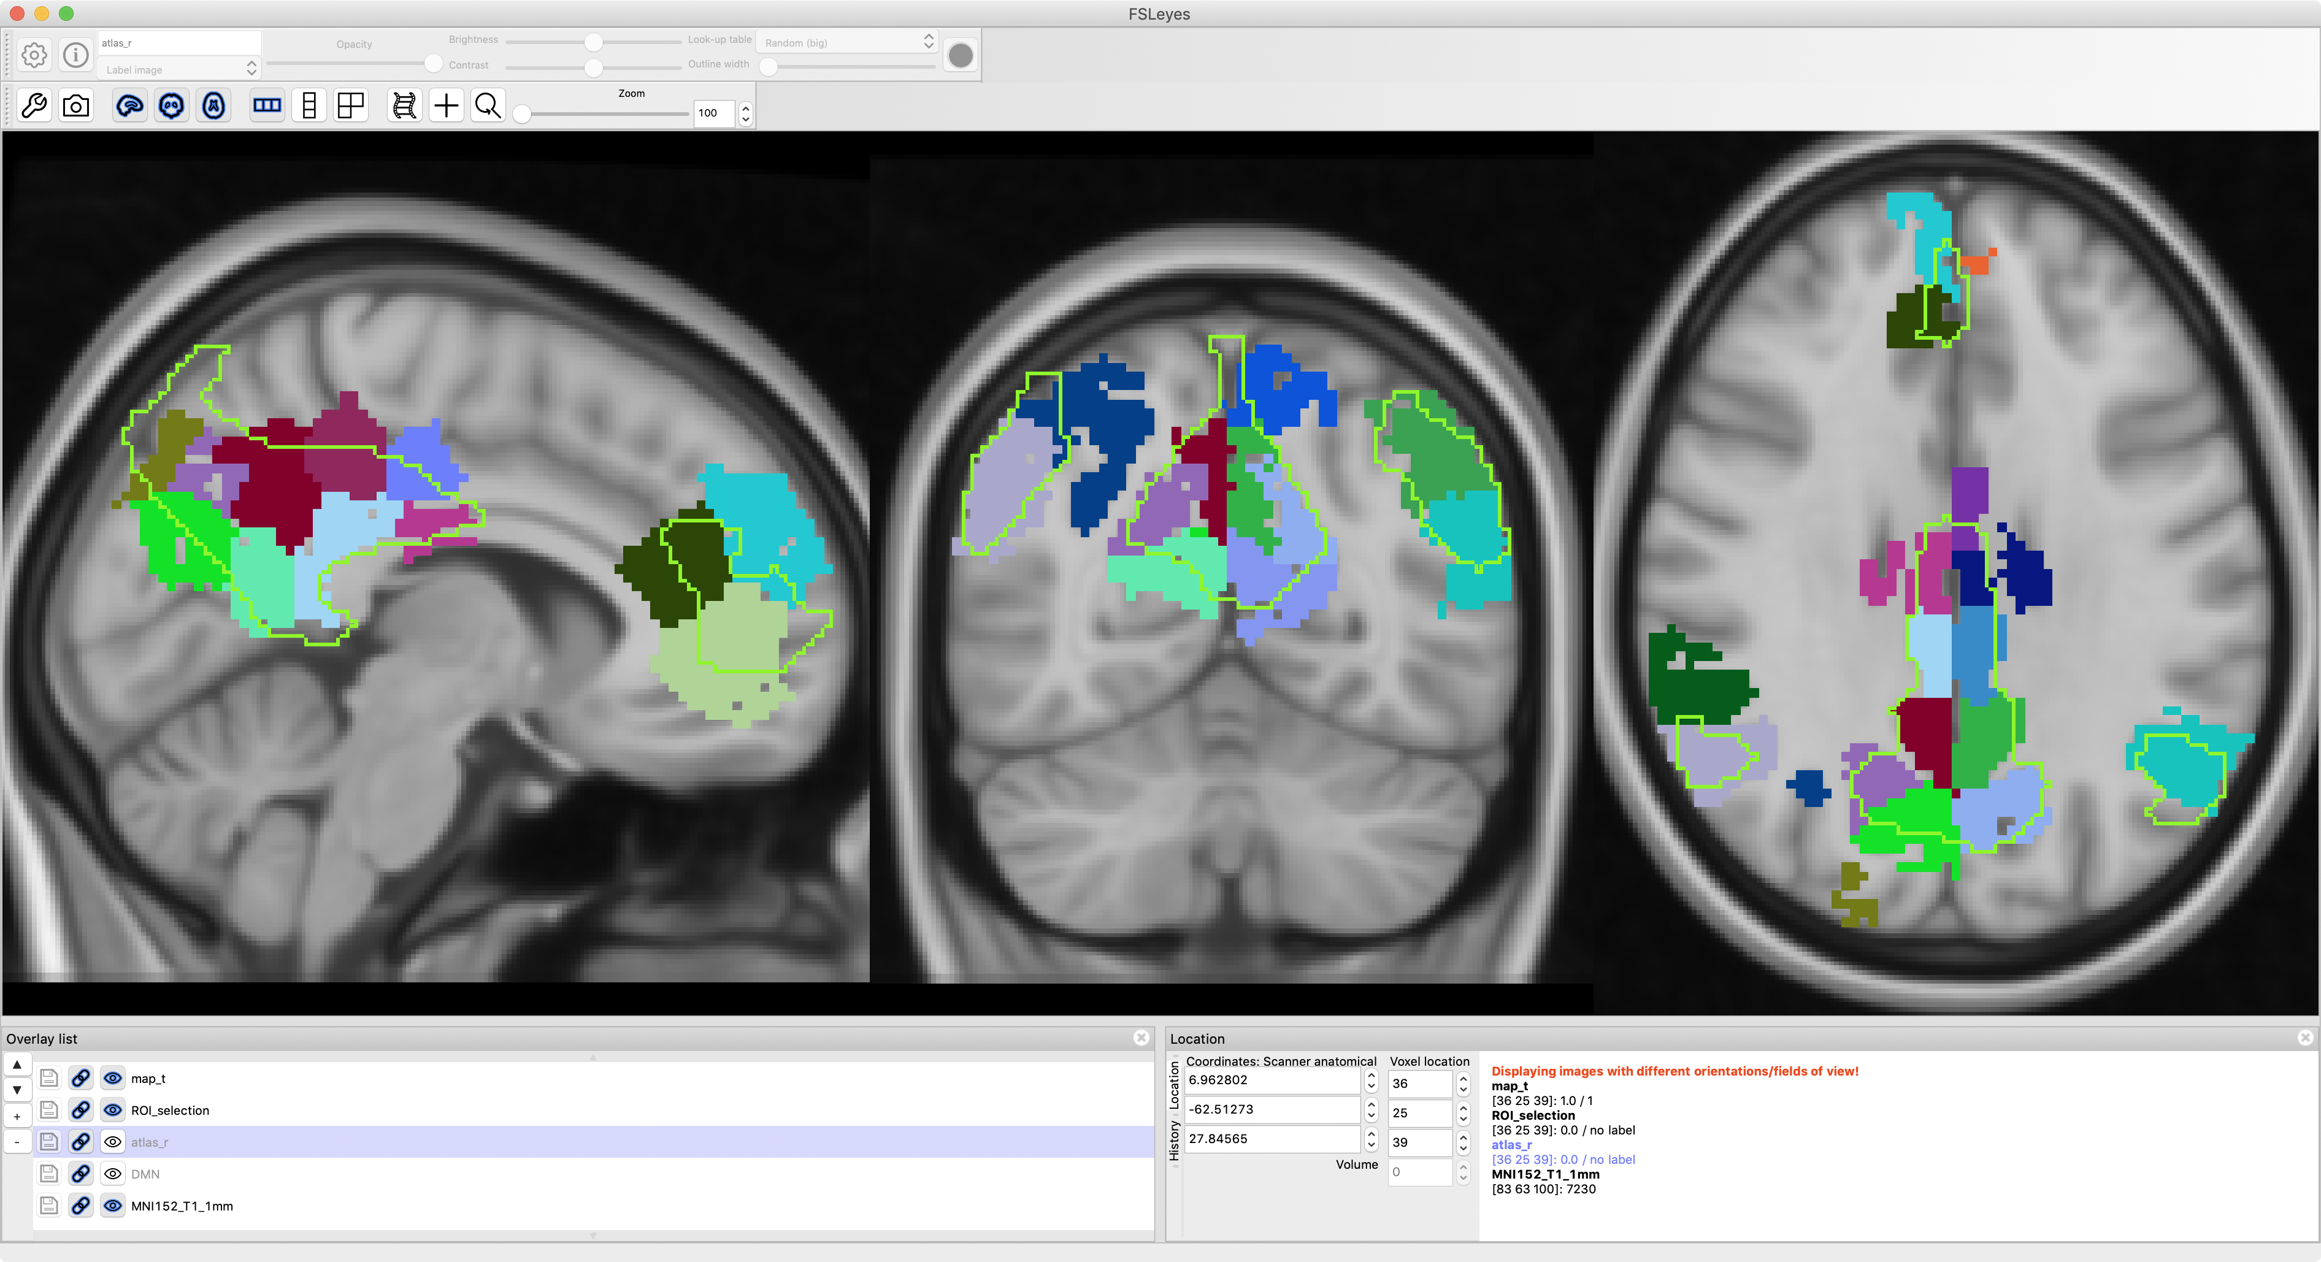Show the DMN overlay with its eye icon
Viewport: 2321px width, 1262px height.
pyautogui.click(x=113, y=1174)
